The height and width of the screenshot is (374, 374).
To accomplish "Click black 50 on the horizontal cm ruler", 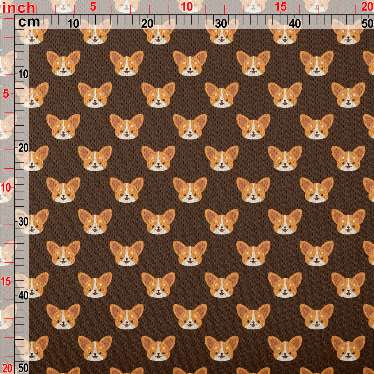I will coord(367,24).
